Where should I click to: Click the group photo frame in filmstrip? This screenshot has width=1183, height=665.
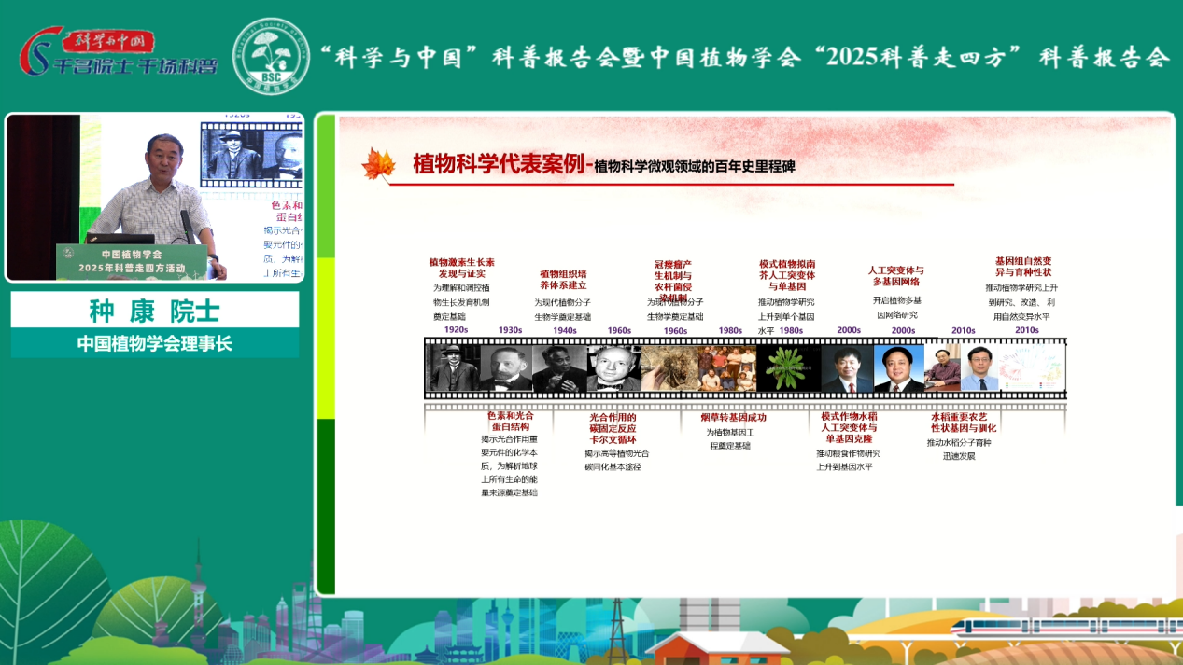(727, 368)
